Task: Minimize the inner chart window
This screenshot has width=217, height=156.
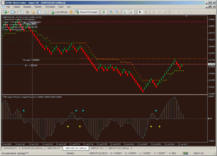Action: [x=207, y=7]
